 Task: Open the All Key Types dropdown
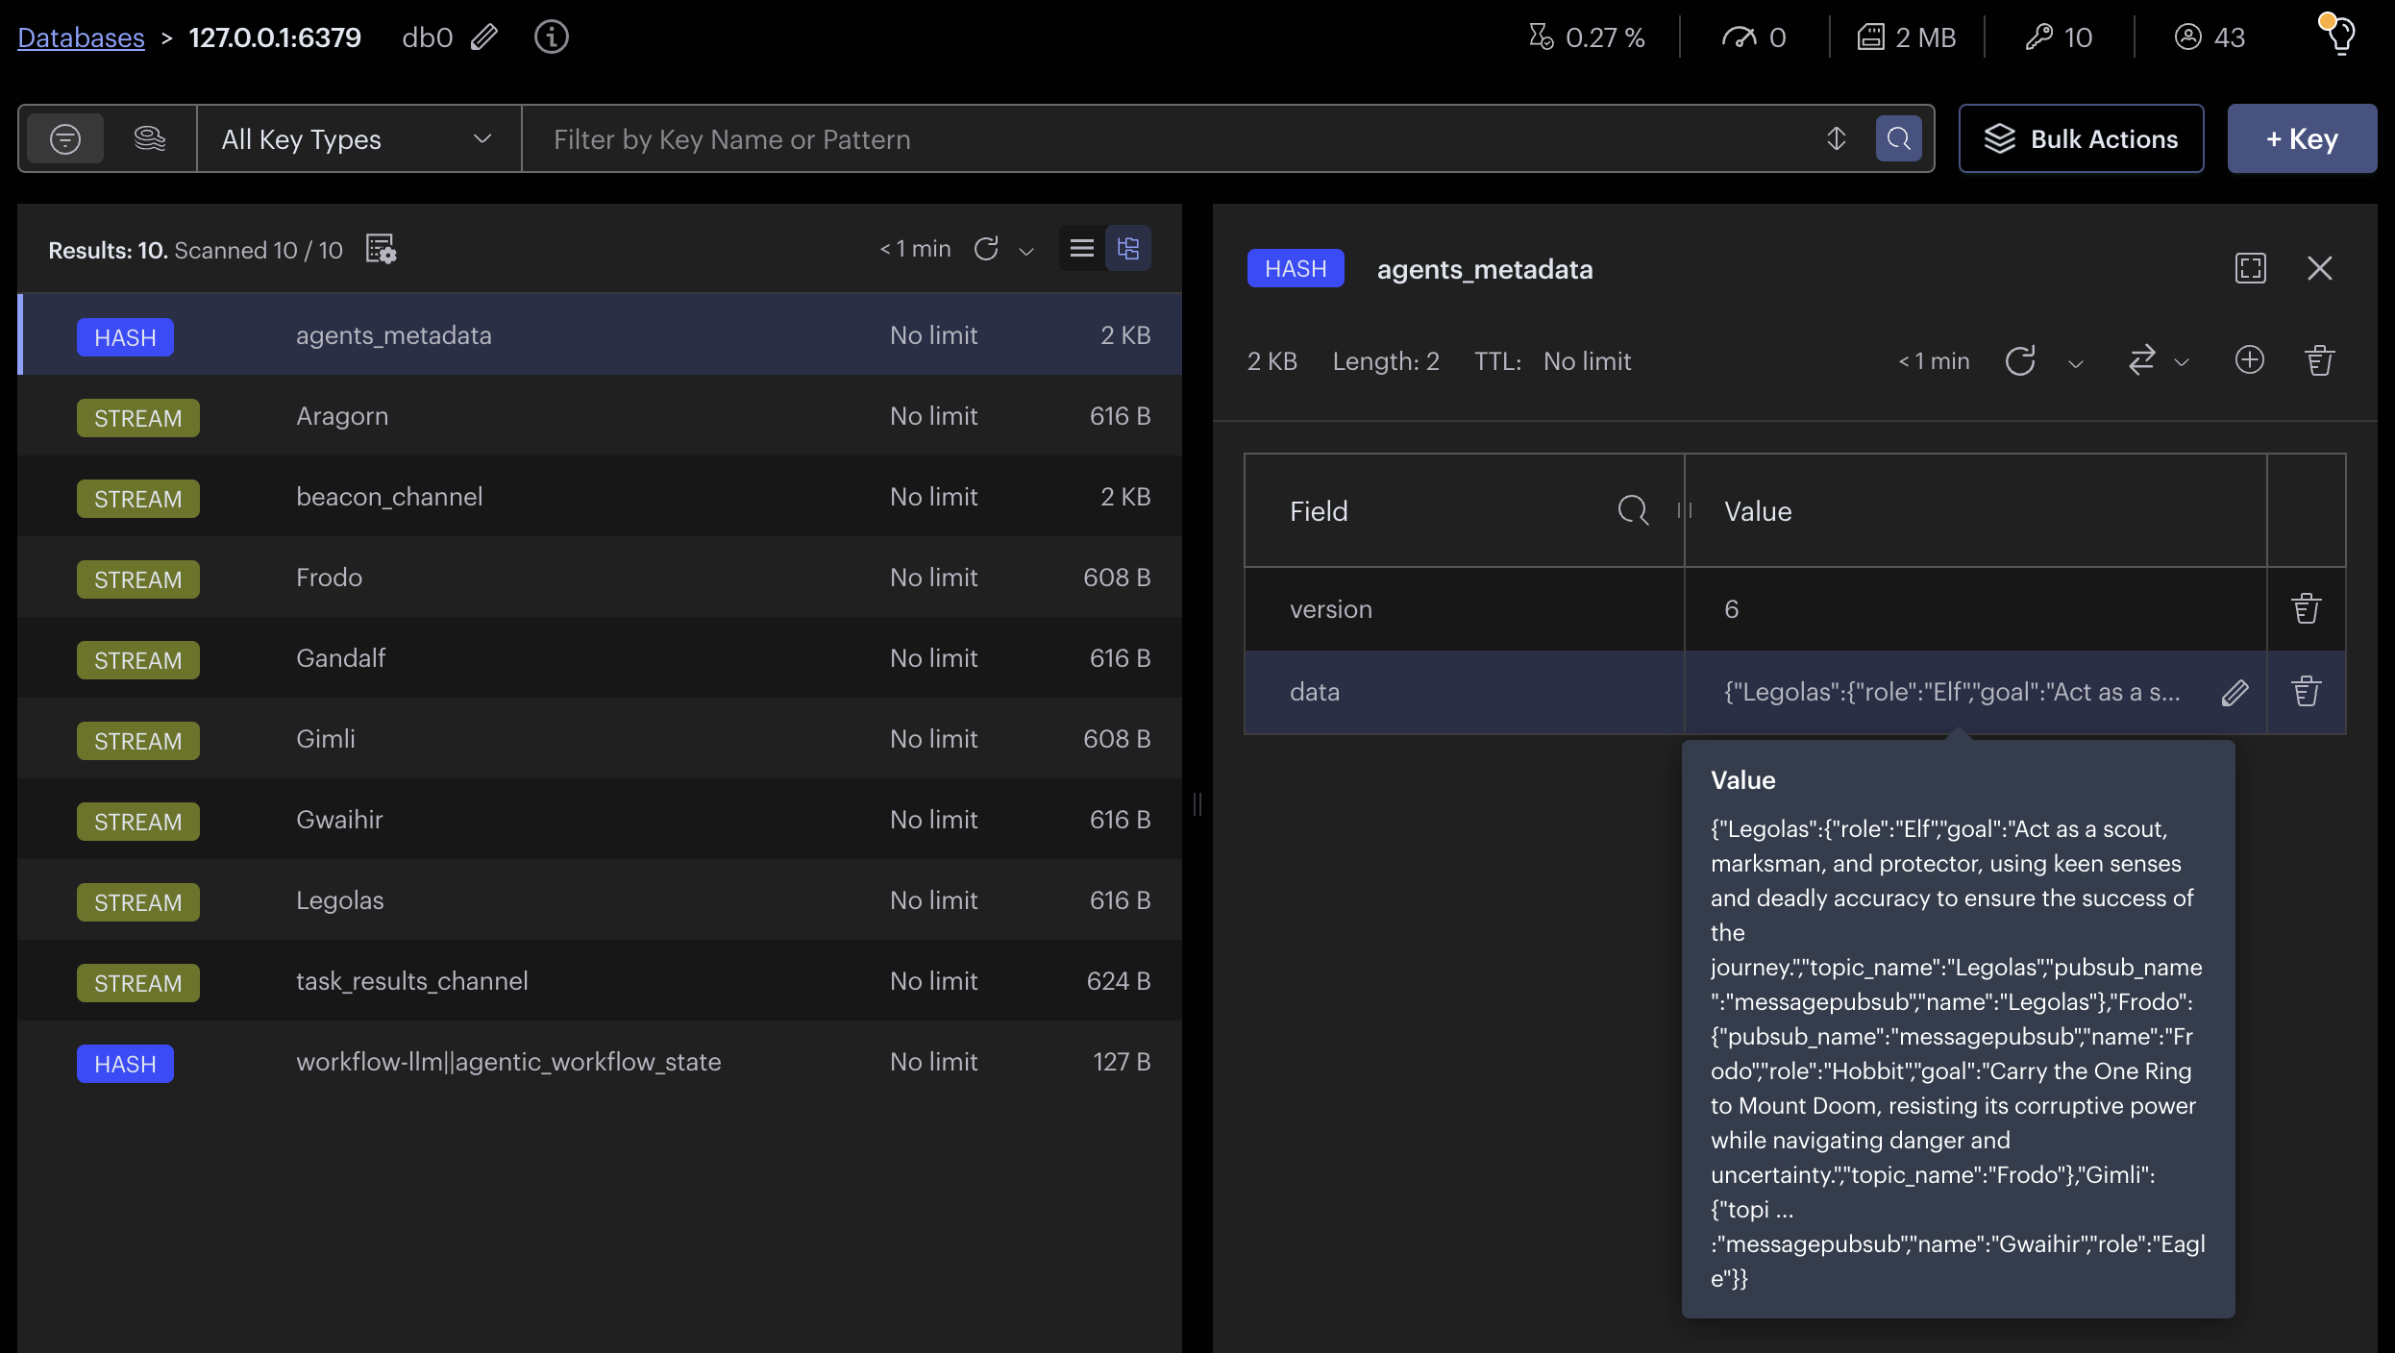tap(358, 139)
